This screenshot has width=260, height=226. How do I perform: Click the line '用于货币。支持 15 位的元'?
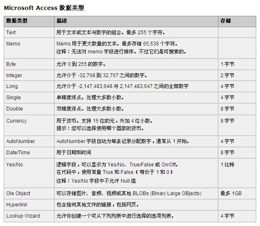104,121
